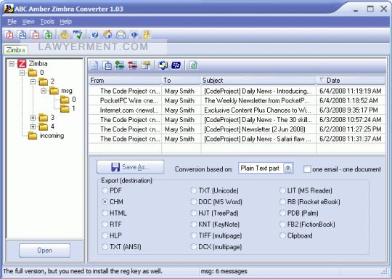Screen dimensions: 392x279
Task: Collapse folder 2 tree node
Action: coord(33,81)
